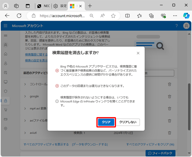Click the scrollbar up arrow
The height and width of the screenshot is (157, 192).
pyautogui.click(x=189, y=34)
